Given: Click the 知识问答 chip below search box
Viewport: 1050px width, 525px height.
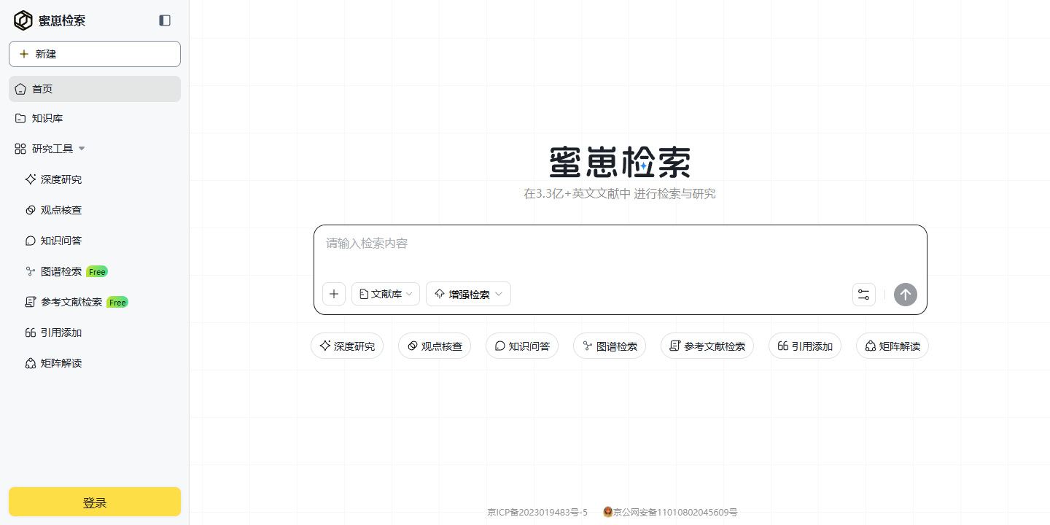Looking at the screenshot, I should click(x=522, y=346).
